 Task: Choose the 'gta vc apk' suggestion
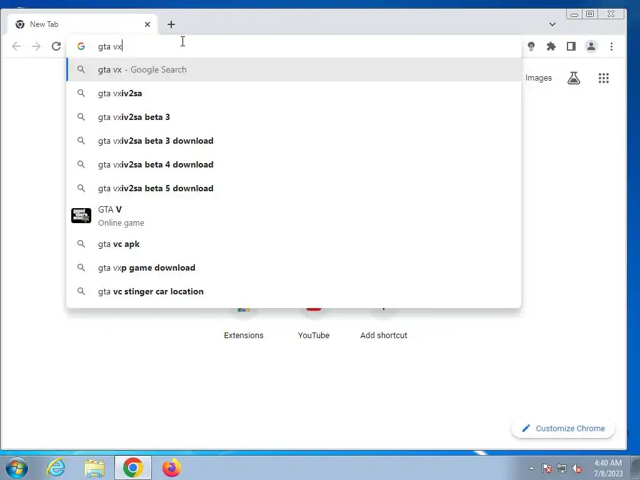pyautogui.click(x=294, y=244)
